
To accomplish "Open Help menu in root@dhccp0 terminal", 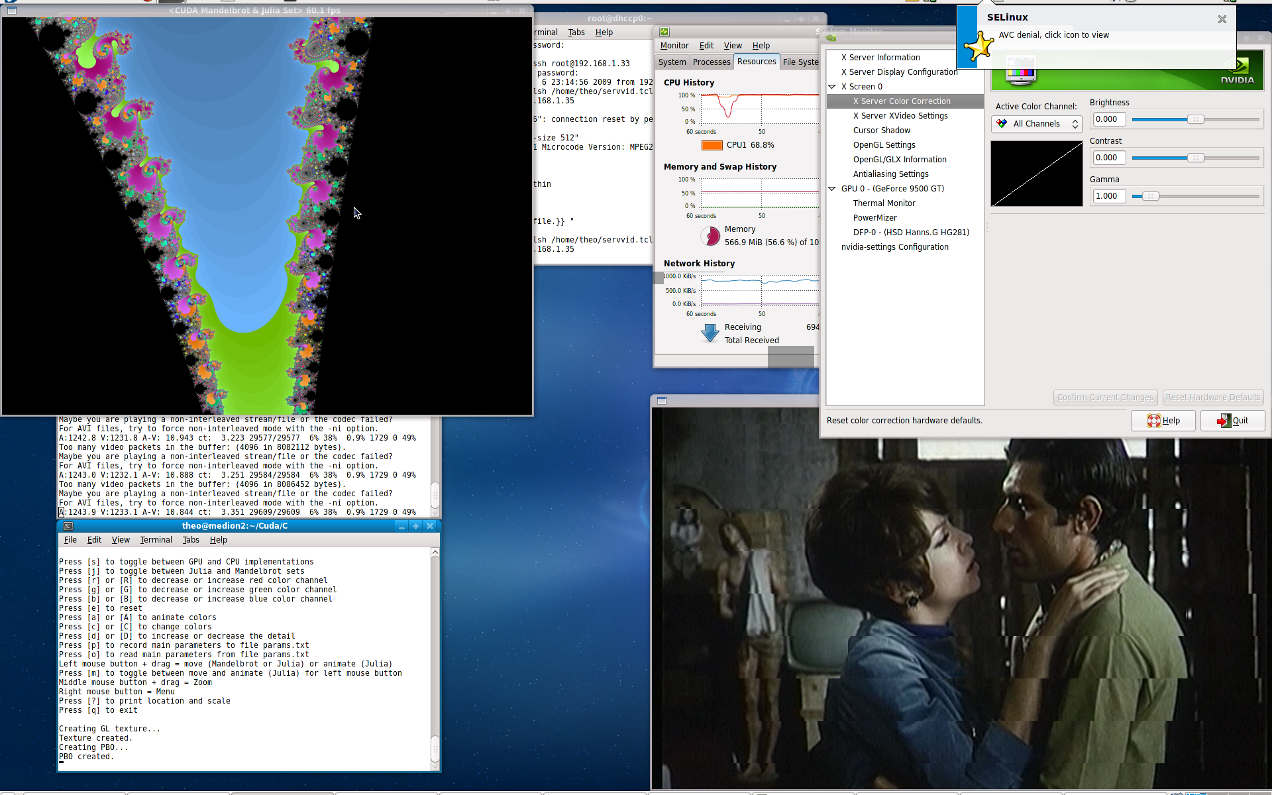I will pos(604,32).
